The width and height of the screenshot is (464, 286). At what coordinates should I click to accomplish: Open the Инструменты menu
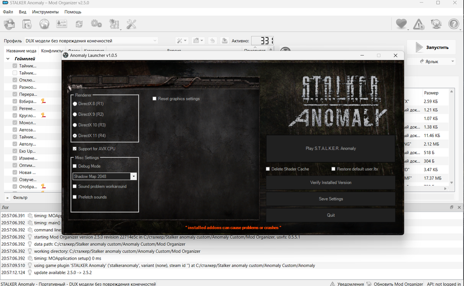coord(45,12)
